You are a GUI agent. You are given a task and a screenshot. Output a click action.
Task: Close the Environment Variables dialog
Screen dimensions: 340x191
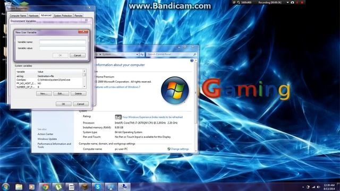coord(86,20)
